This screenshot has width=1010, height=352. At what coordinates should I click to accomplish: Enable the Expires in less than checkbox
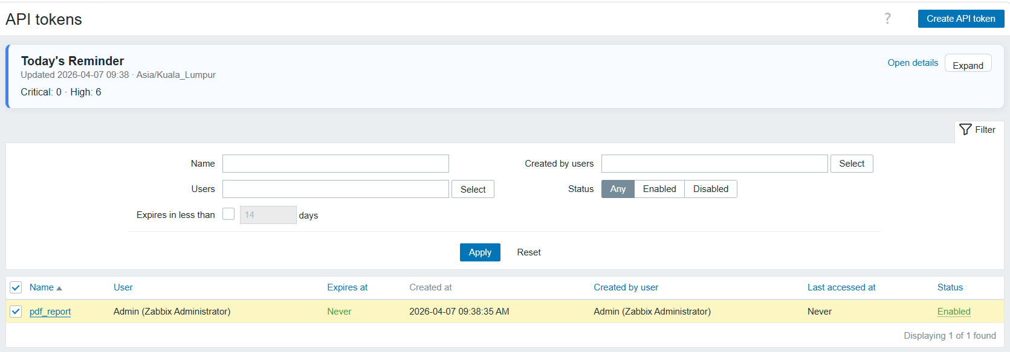click(228, 214)
